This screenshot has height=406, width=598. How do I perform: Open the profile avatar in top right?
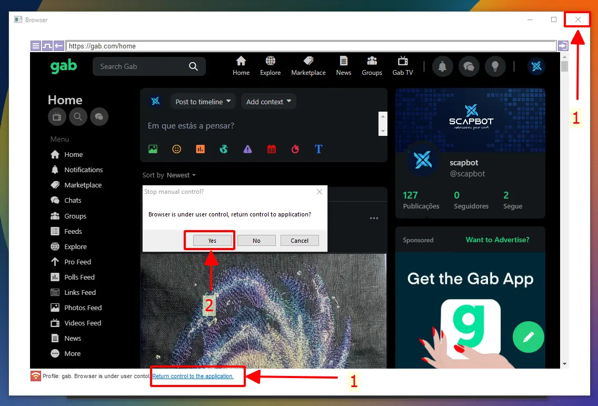[x=536, y=66]
